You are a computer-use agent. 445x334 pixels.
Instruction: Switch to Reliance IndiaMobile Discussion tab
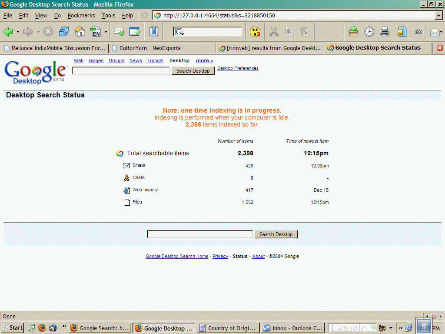pyautogui.click(x=55, y=48)
